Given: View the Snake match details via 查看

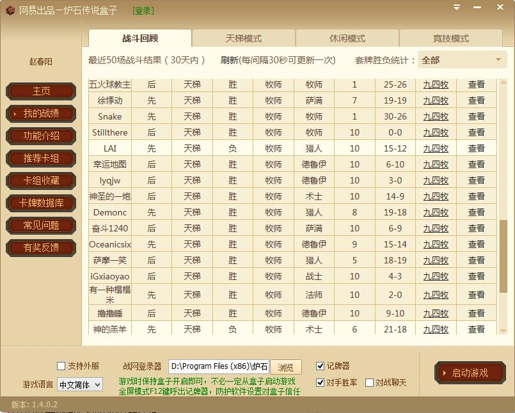Looking at the screenshot, I should [x=476, y=116].
